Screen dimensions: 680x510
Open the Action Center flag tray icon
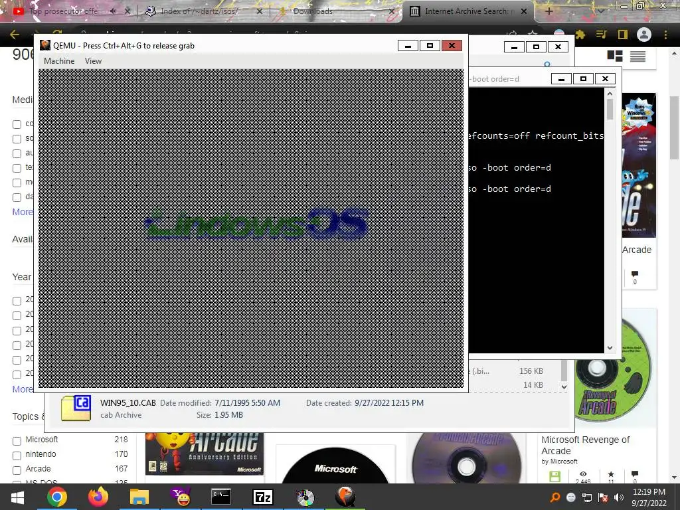click(x=603, y=497)
